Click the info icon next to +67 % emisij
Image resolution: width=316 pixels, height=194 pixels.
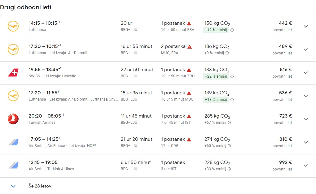point(229,123)
